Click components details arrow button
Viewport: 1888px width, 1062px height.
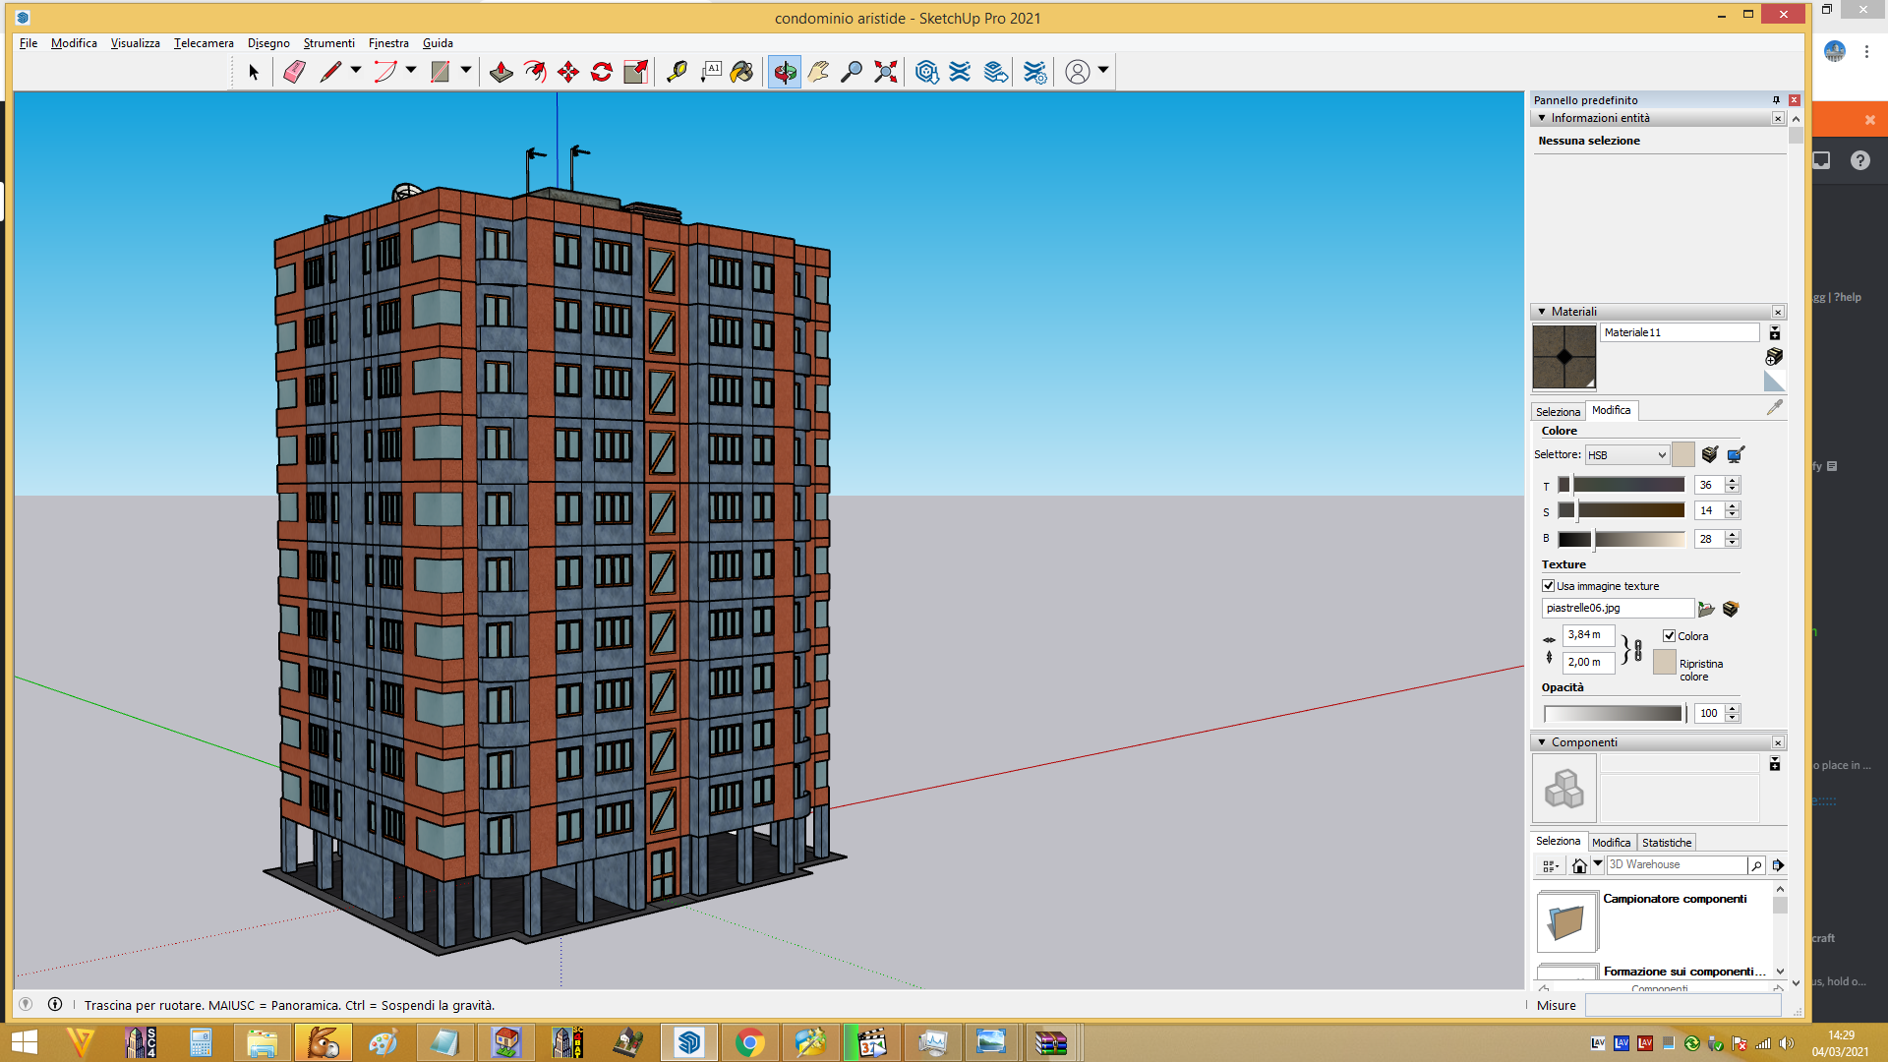(x=1778, y=865)
